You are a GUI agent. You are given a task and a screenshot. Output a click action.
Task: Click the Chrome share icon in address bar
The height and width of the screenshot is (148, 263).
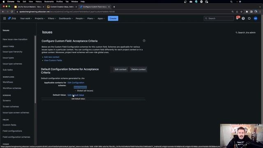237,12
